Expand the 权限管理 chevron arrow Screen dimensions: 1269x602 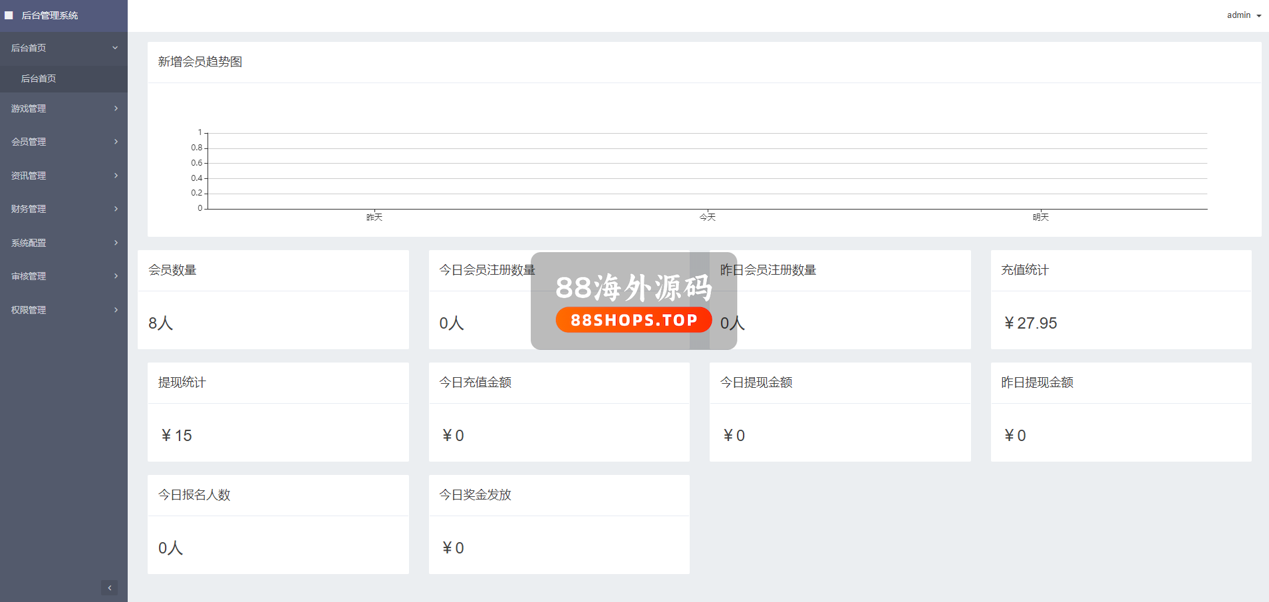click(x=116, y=310)
